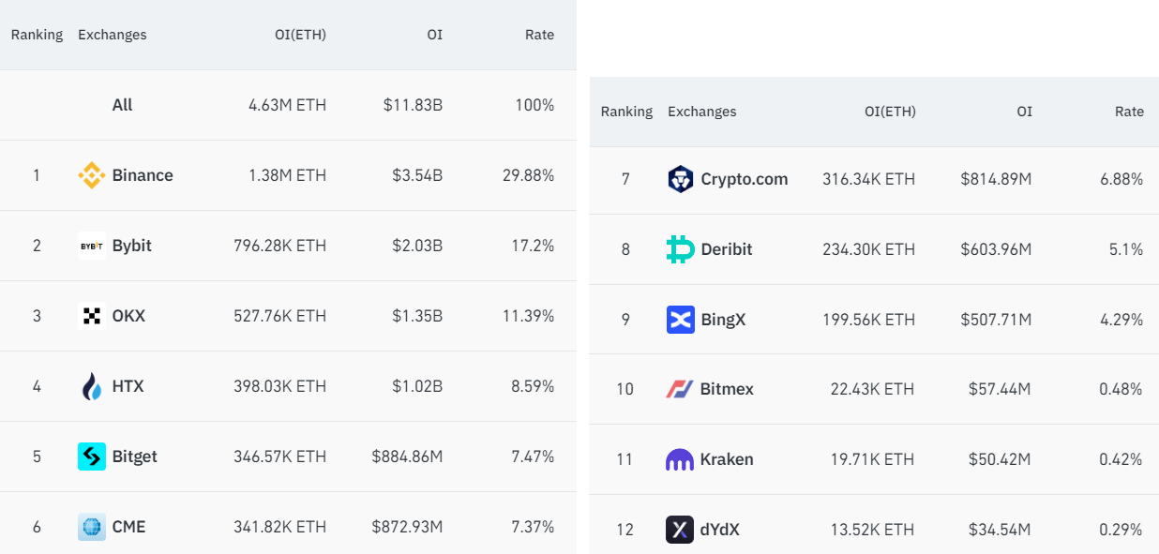Open the Kraken exchange name link

click(727, 459)
